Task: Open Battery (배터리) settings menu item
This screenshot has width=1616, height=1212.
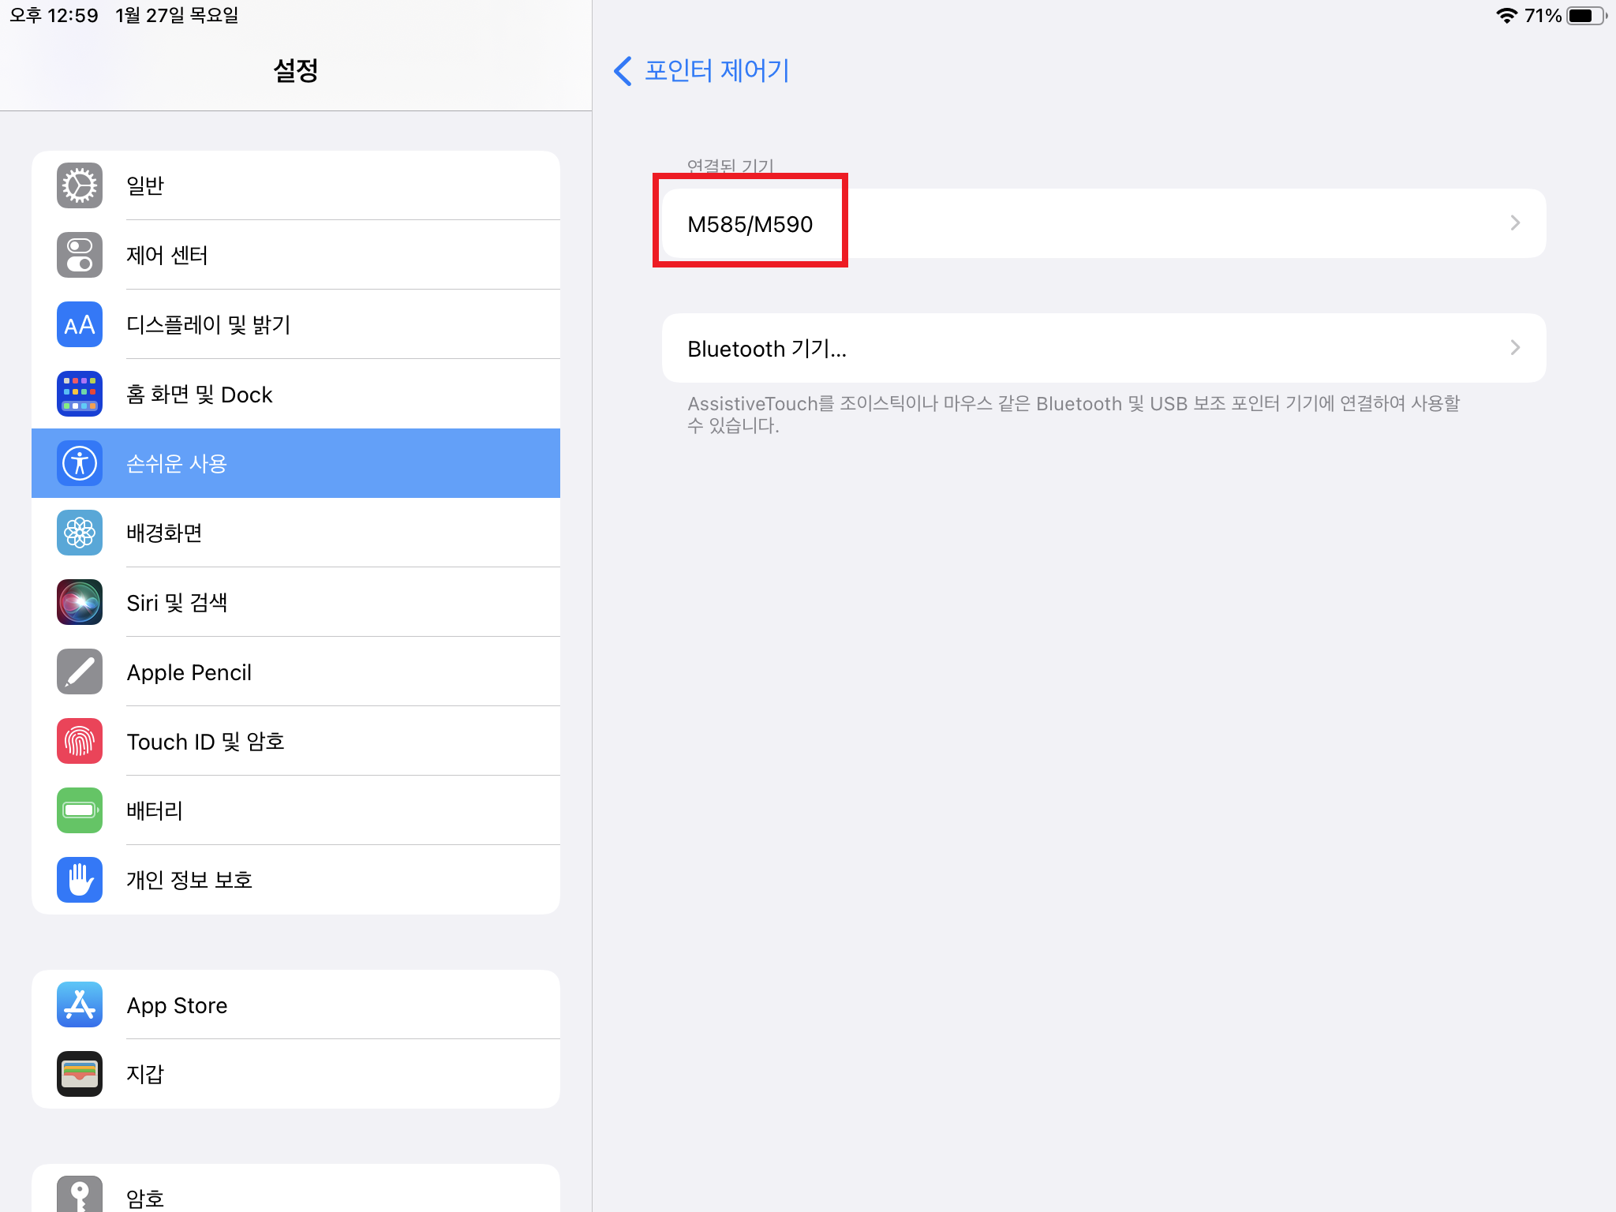Action: click(x=155, y=810)
